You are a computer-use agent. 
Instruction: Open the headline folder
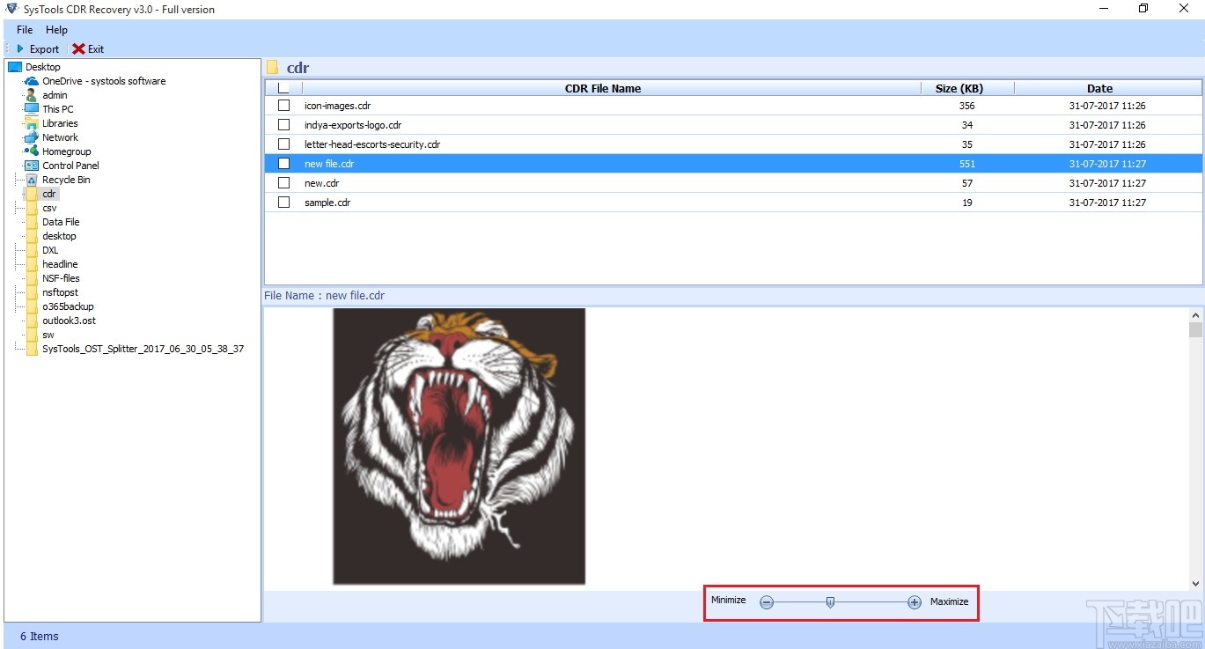pyautogui.click(x=60, y=264)
